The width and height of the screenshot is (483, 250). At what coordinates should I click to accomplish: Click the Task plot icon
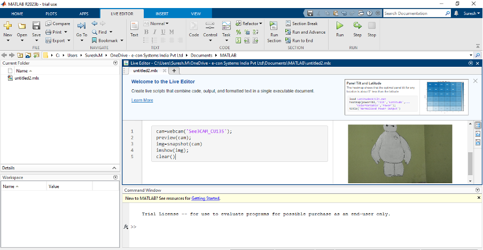(x=227, y=26)
